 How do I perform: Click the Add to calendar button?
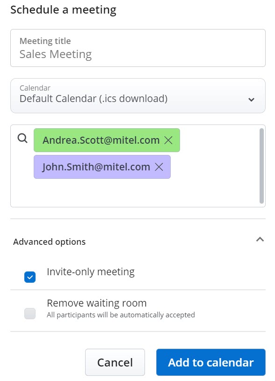click(x=211, y=362)
